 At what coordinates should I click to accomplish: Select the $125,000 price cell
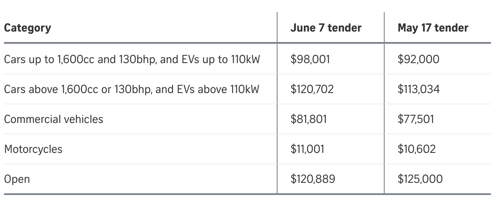click(420, 179)
